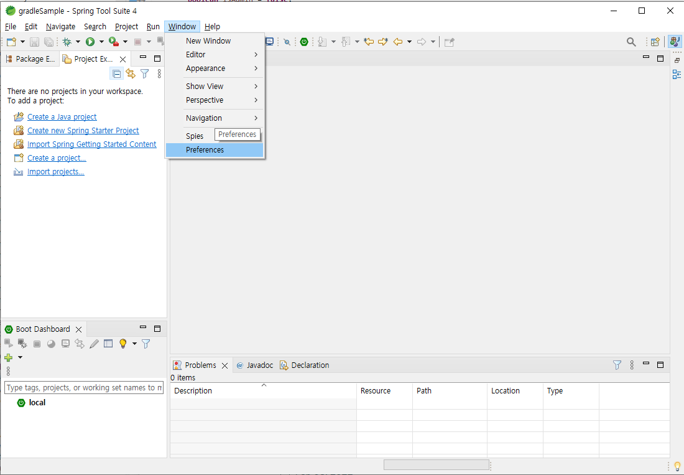This screenshot has height=475, width=684.
Task: Expand the Show View submenu
Action: 215,87
